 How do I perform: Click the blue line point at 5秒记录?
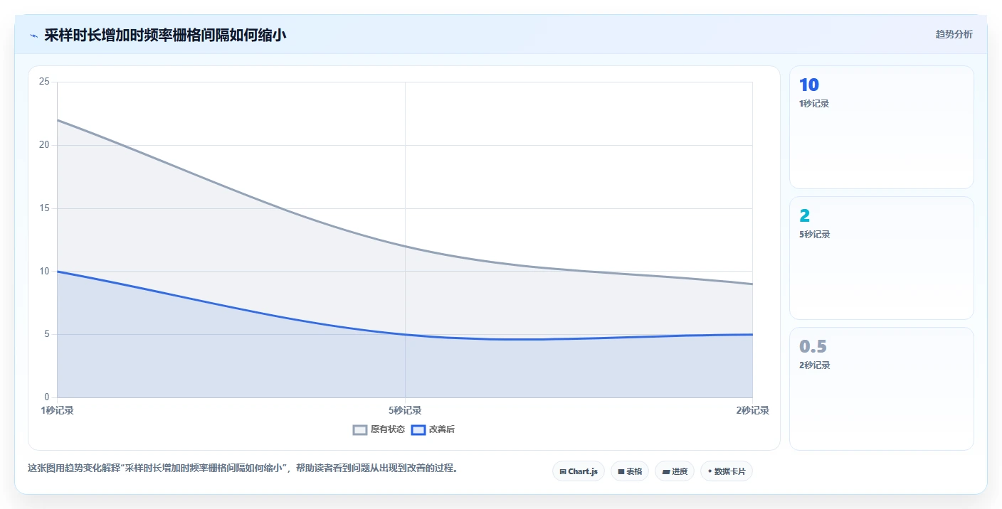405,334
